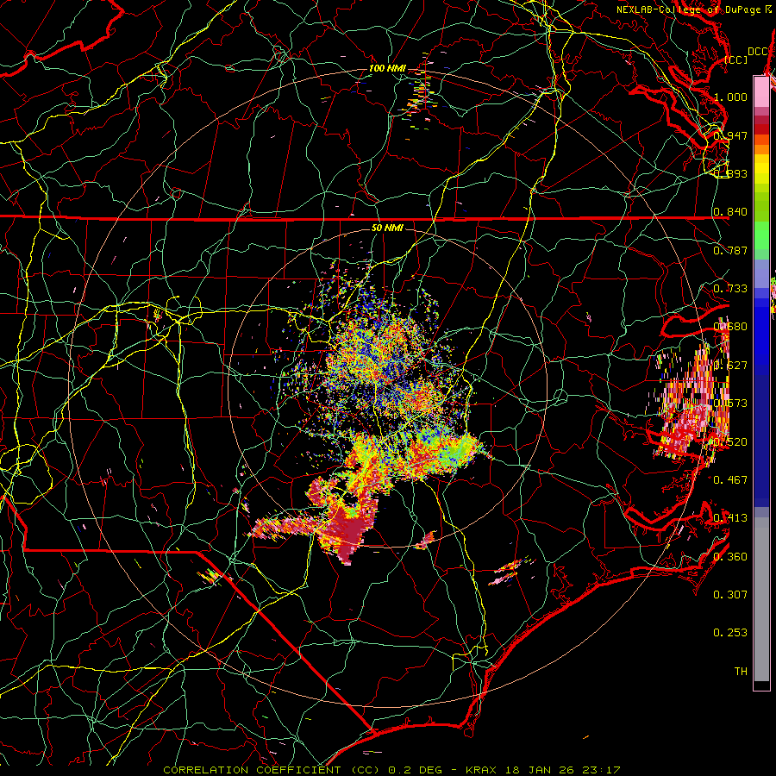Pick the dark navy segment of the color bar
776x776 pixels.
pyautogui.click(x=761, y=441)
